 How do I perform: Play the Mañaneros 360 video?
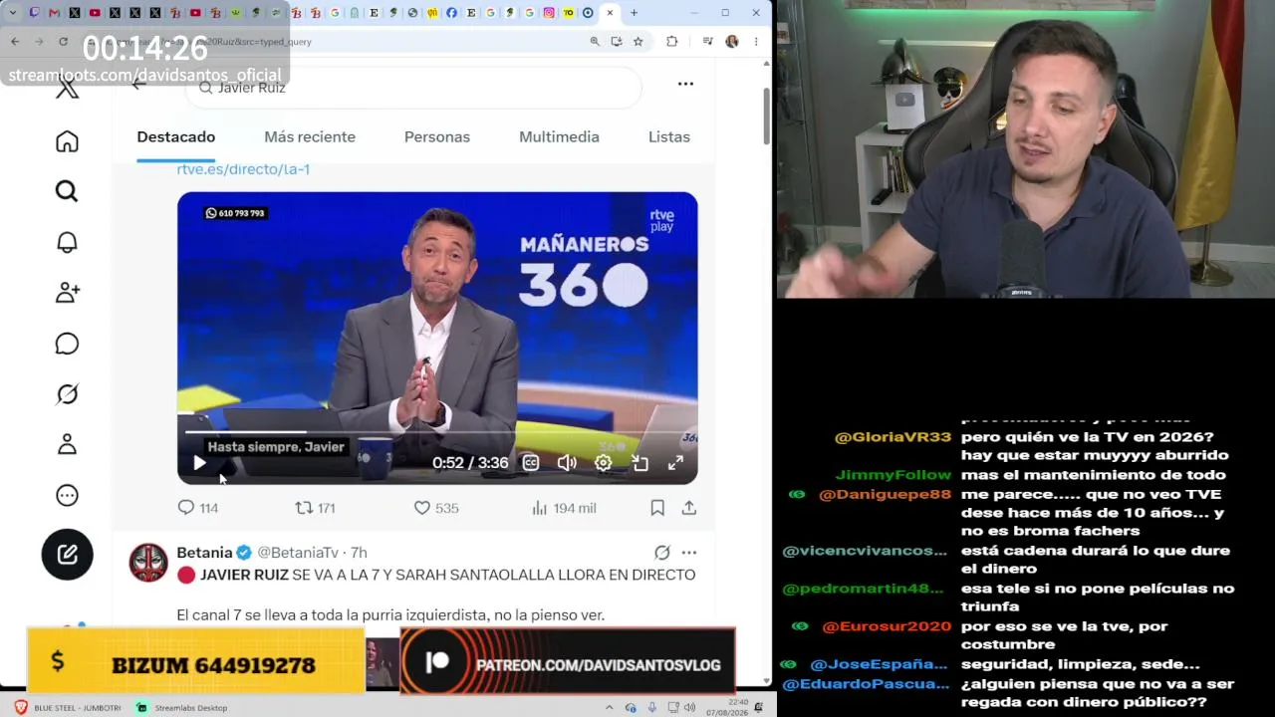tap(199, 463)
